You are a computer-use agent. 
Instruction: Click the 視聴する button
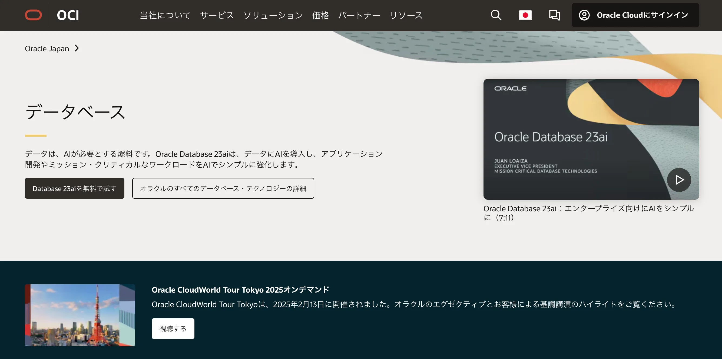(173, 328)
